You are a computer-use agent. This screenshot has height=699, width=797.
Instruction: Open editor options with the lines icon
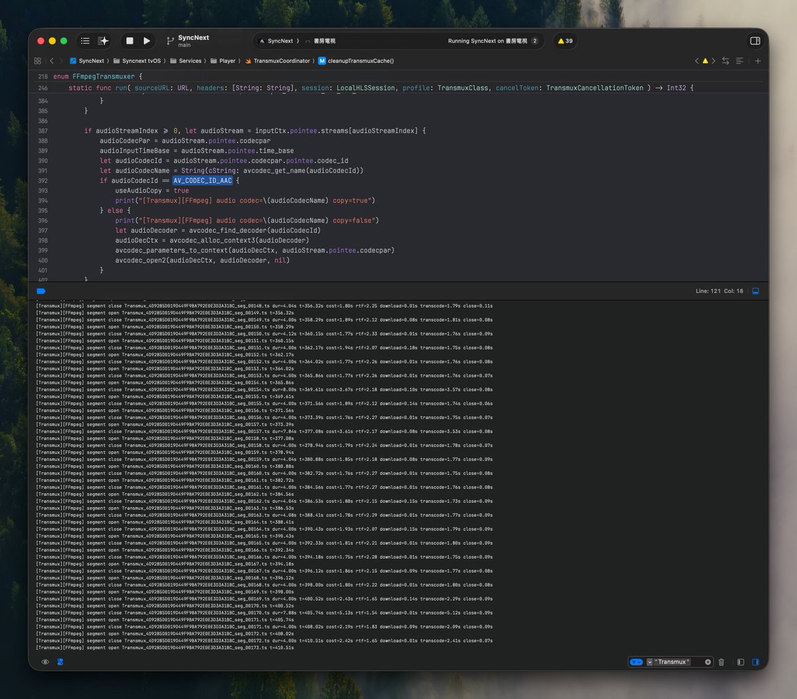740,60
